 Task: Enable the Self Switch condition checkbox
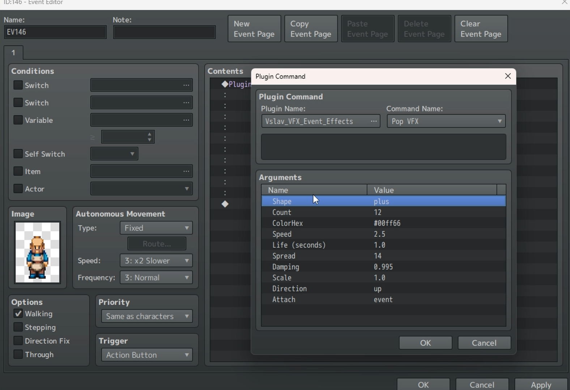(x=18, y=154)
